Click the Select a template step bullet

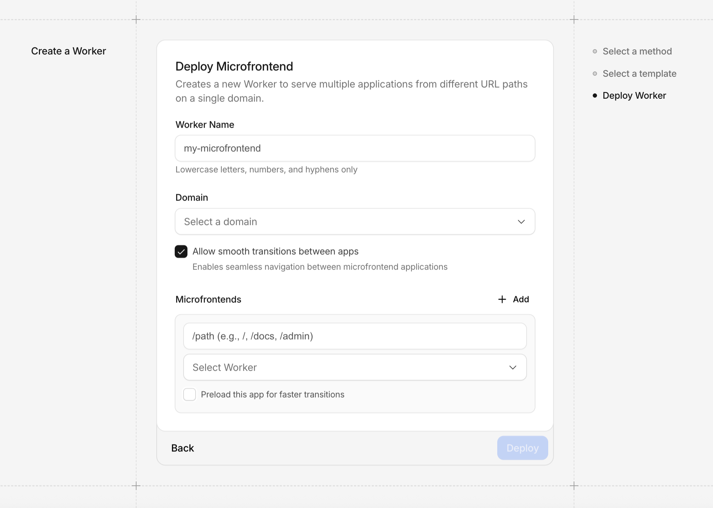pyautogui.click(x=595, y=74)
